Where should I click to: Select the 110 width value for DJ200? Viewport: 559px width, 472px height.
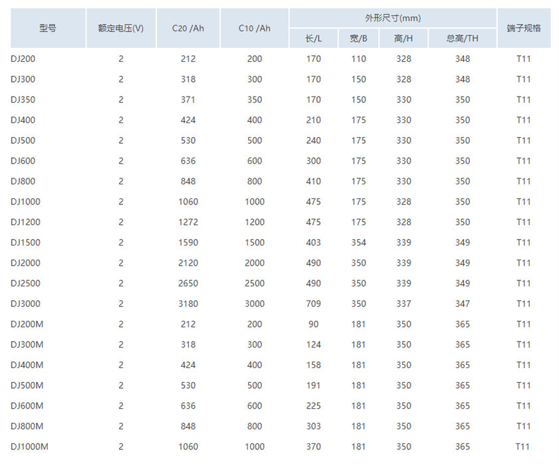tap(359, 59)
